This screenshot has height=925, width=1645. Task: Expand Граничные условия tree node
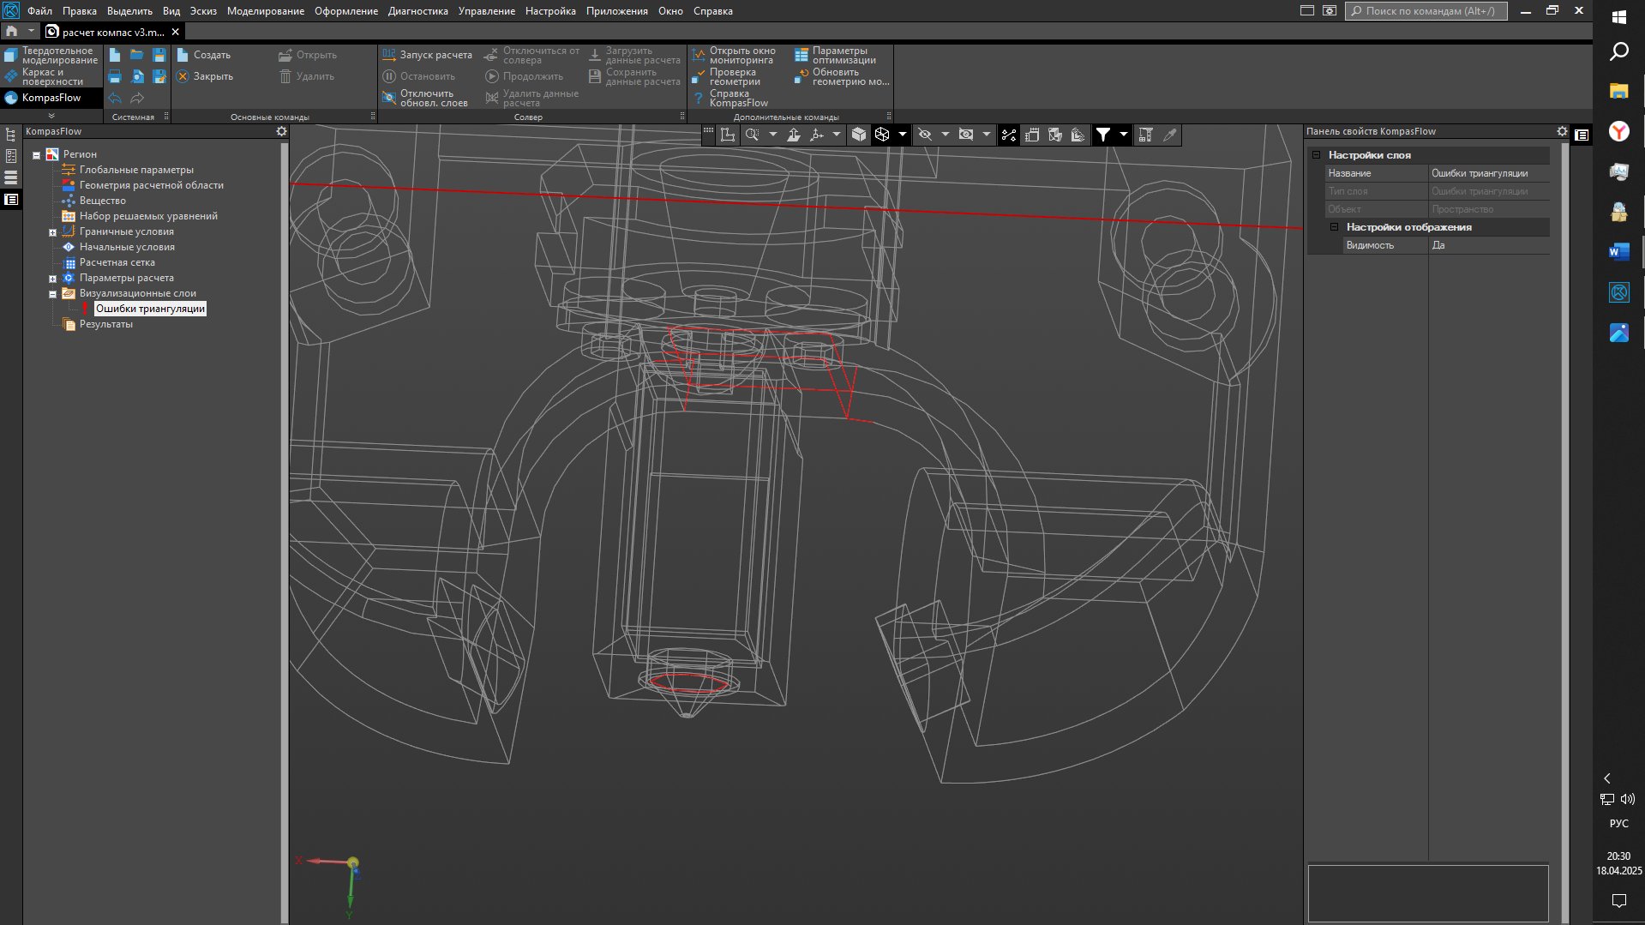coord(52,232)
